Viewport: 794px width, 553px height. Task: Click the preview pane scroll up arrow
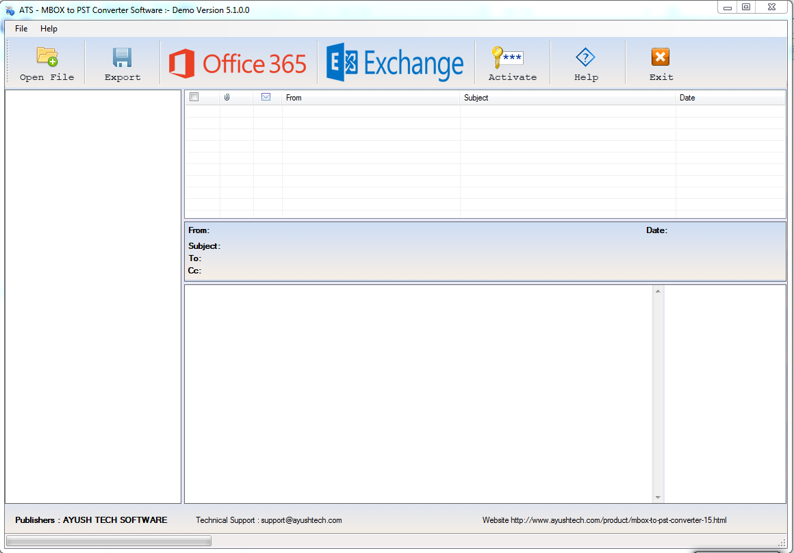[x=658, y=291]
